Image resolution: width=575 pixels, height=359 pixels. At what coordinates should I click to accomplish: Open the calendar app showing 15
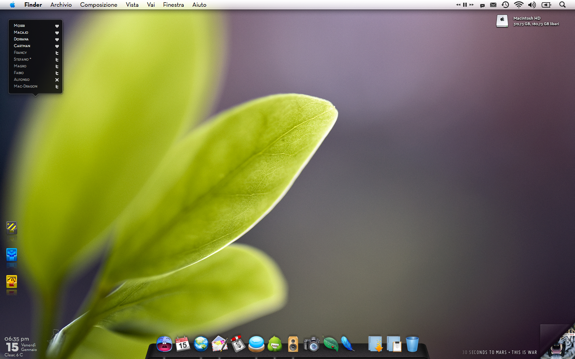(x=182, y=344)
